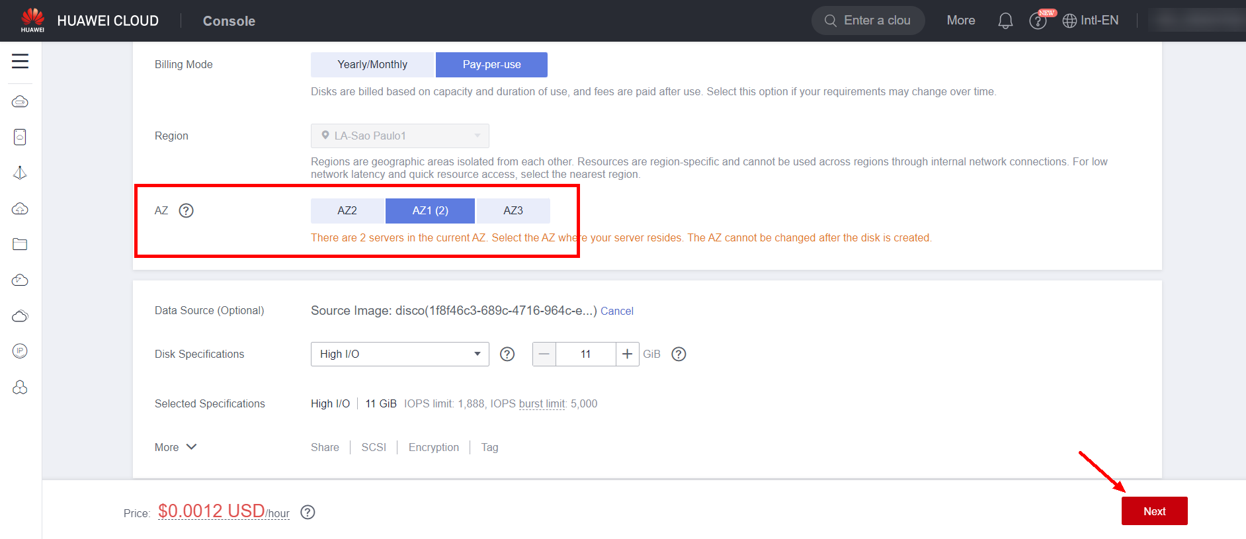
Task: Collapse the More options expander
Action: [176, 448]
